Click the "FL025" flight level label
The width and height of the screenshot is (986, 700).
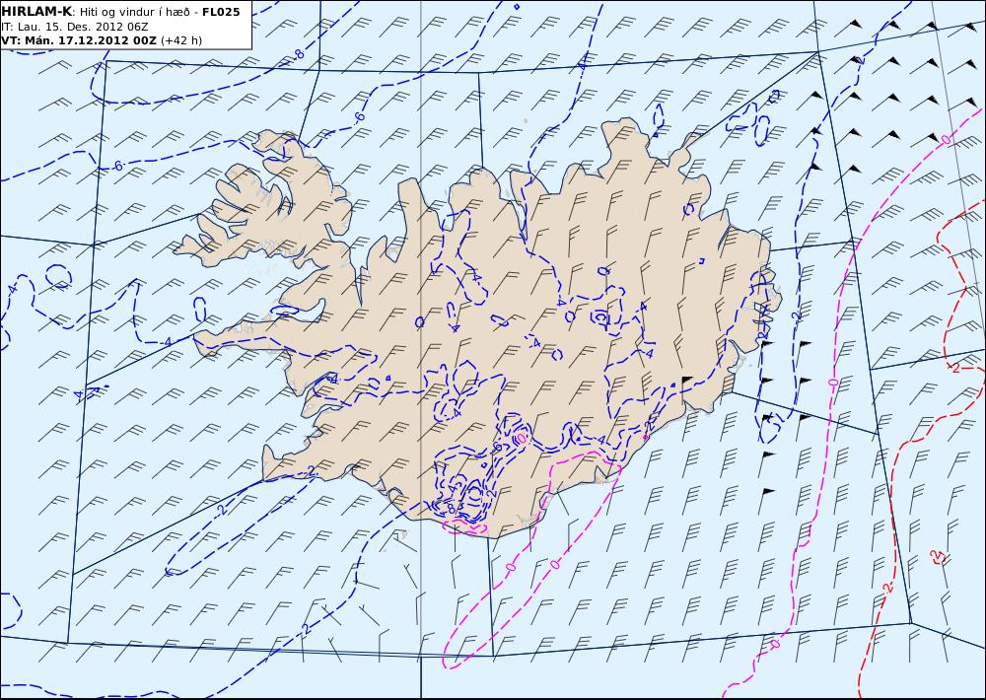pos(221,11)
